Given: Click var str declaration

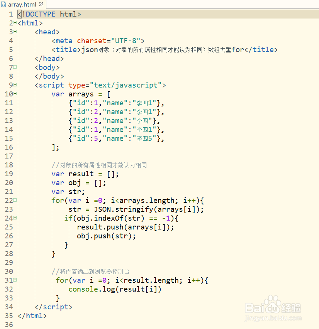Looking at the screenshot, I should click(68, 192).
